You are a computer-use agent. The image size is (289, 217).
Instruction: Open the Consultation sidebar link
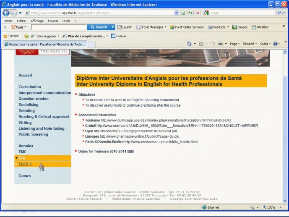[30, 86]
